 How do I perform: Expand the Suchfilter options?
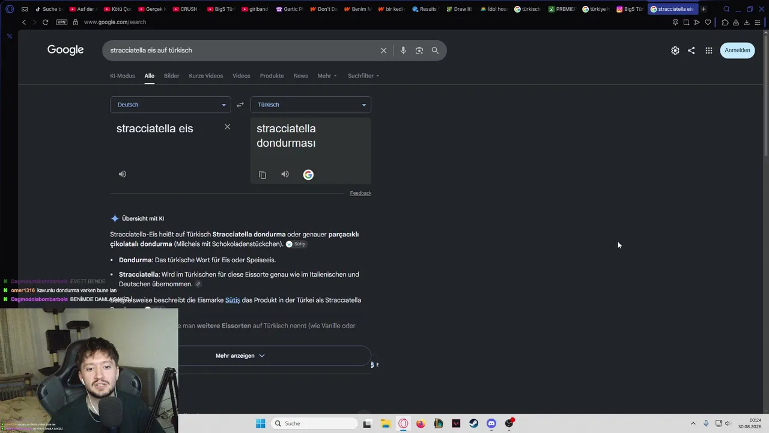(363, 76)
